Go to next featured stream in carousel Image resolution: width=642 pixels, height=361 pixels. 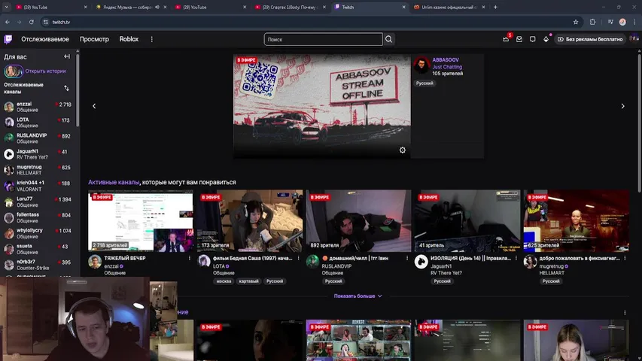coord(622,106)
